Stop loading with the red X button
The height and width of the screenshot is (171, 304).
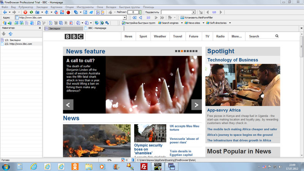click(25, 12)
